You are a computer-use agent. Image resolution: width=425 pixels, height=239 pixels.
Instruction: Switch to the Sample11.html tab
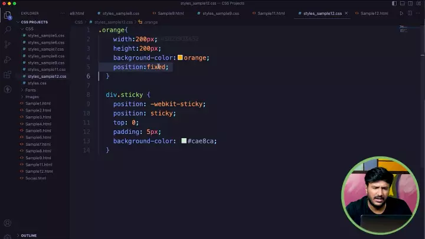(x=271, y=13)
